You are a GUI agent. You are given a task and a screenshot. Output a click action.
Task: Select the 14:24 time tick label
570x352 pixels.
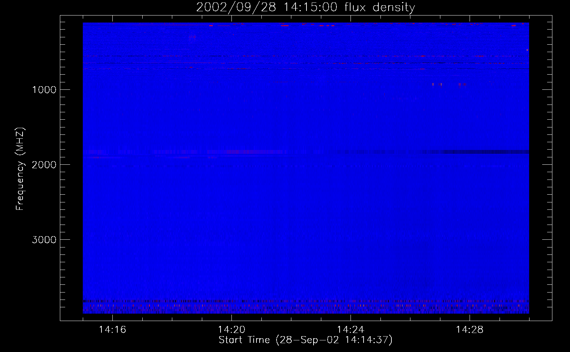point(351,330)
